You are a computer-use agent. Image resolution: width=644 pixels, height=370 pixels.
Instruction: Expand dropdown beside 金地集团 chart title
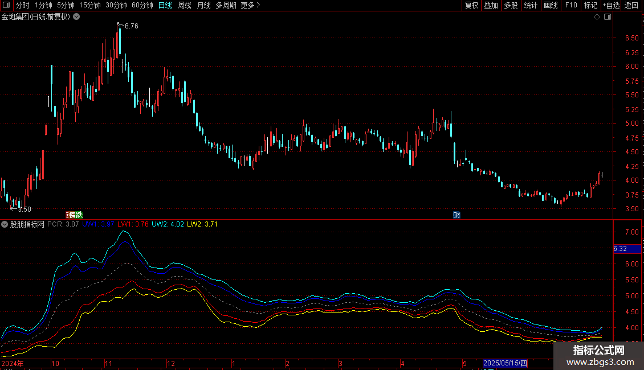click(x=76, y=17)
